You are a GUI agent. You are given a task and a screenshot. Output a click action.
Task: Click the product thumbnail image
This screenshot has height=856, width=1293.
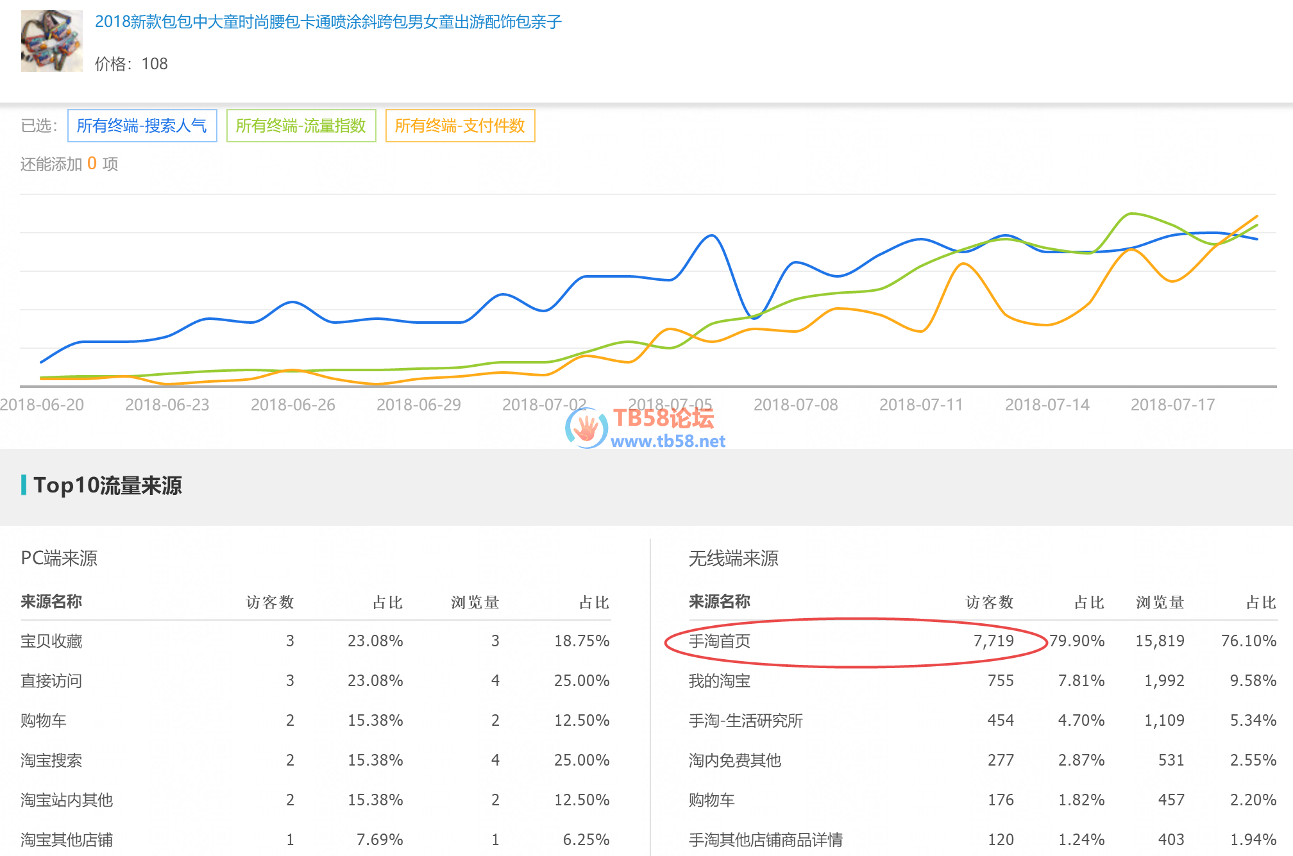pyautogui.click(x=52, y=41)
